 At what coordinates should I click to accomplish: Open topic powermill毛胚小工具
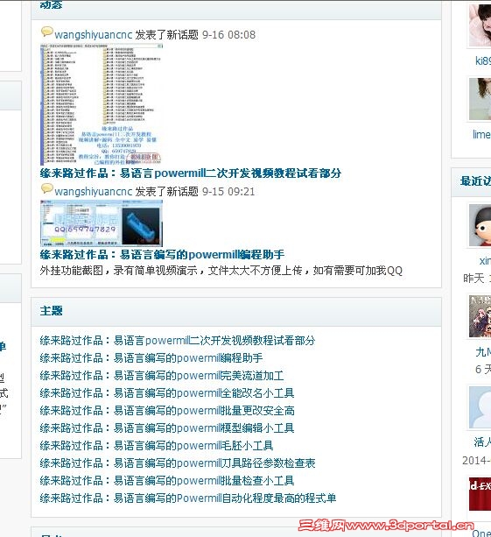pyautogui.click(x=157, y=446)
